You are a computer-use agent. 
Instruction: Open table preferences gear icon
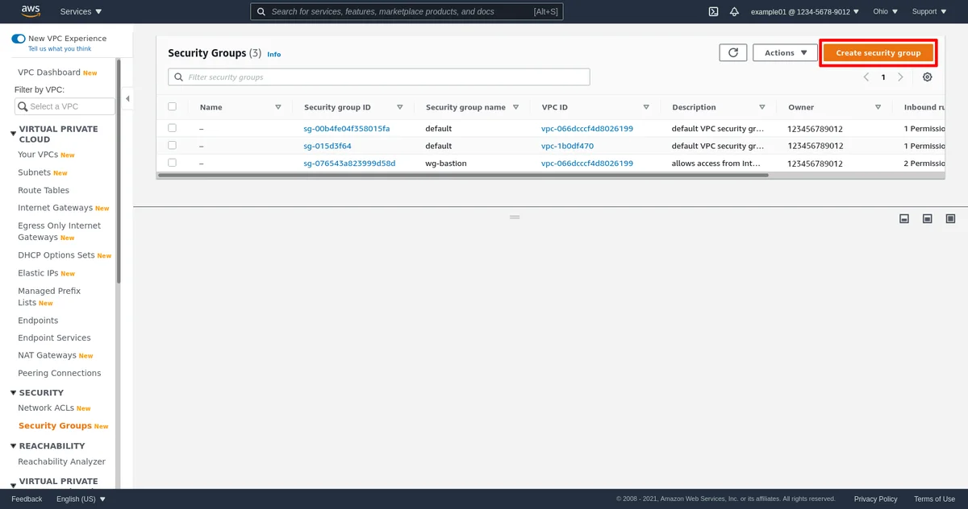[x=927, y=77]
